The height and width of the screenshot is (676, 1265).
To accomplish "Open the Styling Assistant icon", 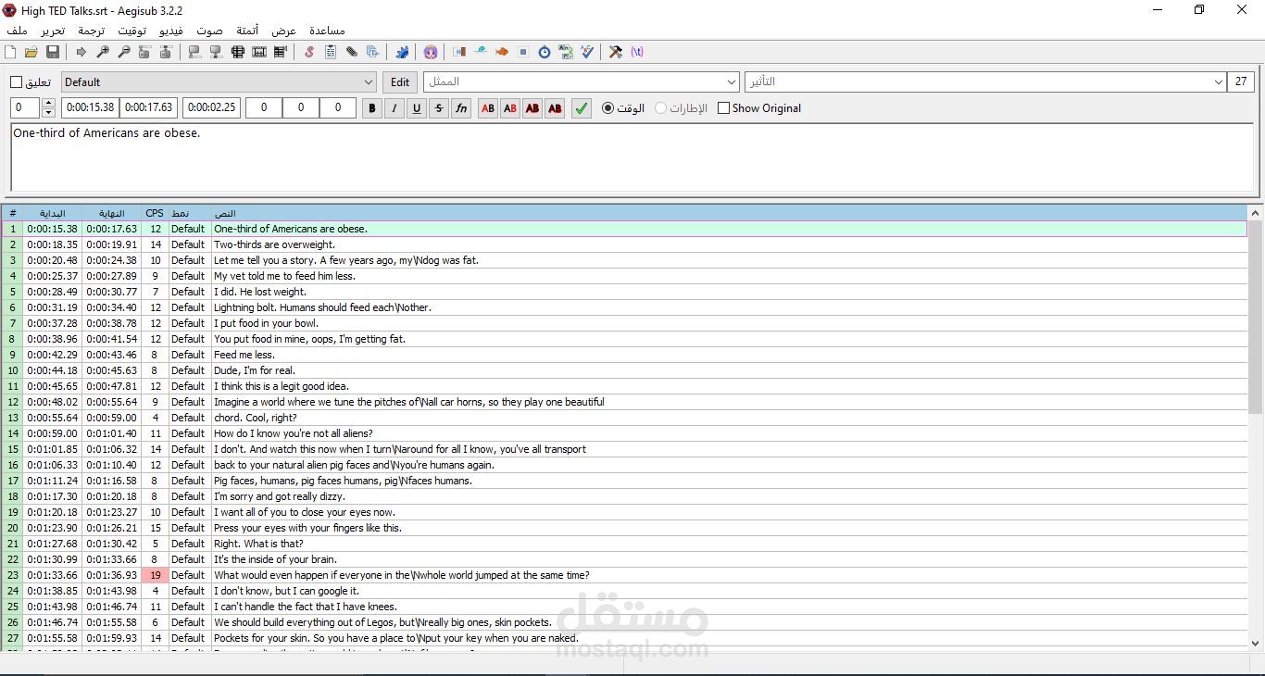I will pyautogui.click(x=481, y=52).
